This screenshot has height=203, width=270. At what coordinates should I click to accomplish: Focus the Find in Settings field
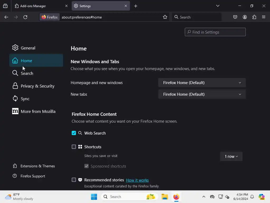click(x=215, y=32)
